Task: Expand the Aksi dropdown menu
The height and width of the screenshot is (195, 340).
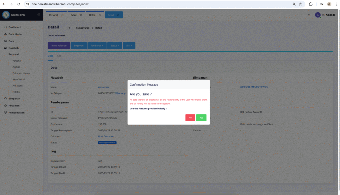Action: coord(129,46)
